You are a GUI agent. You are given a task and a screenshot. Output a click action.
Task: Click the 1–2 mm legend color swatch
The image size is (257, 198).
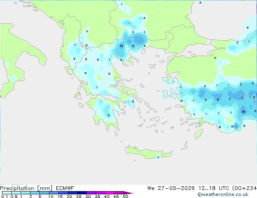click(x=26, y=193)
